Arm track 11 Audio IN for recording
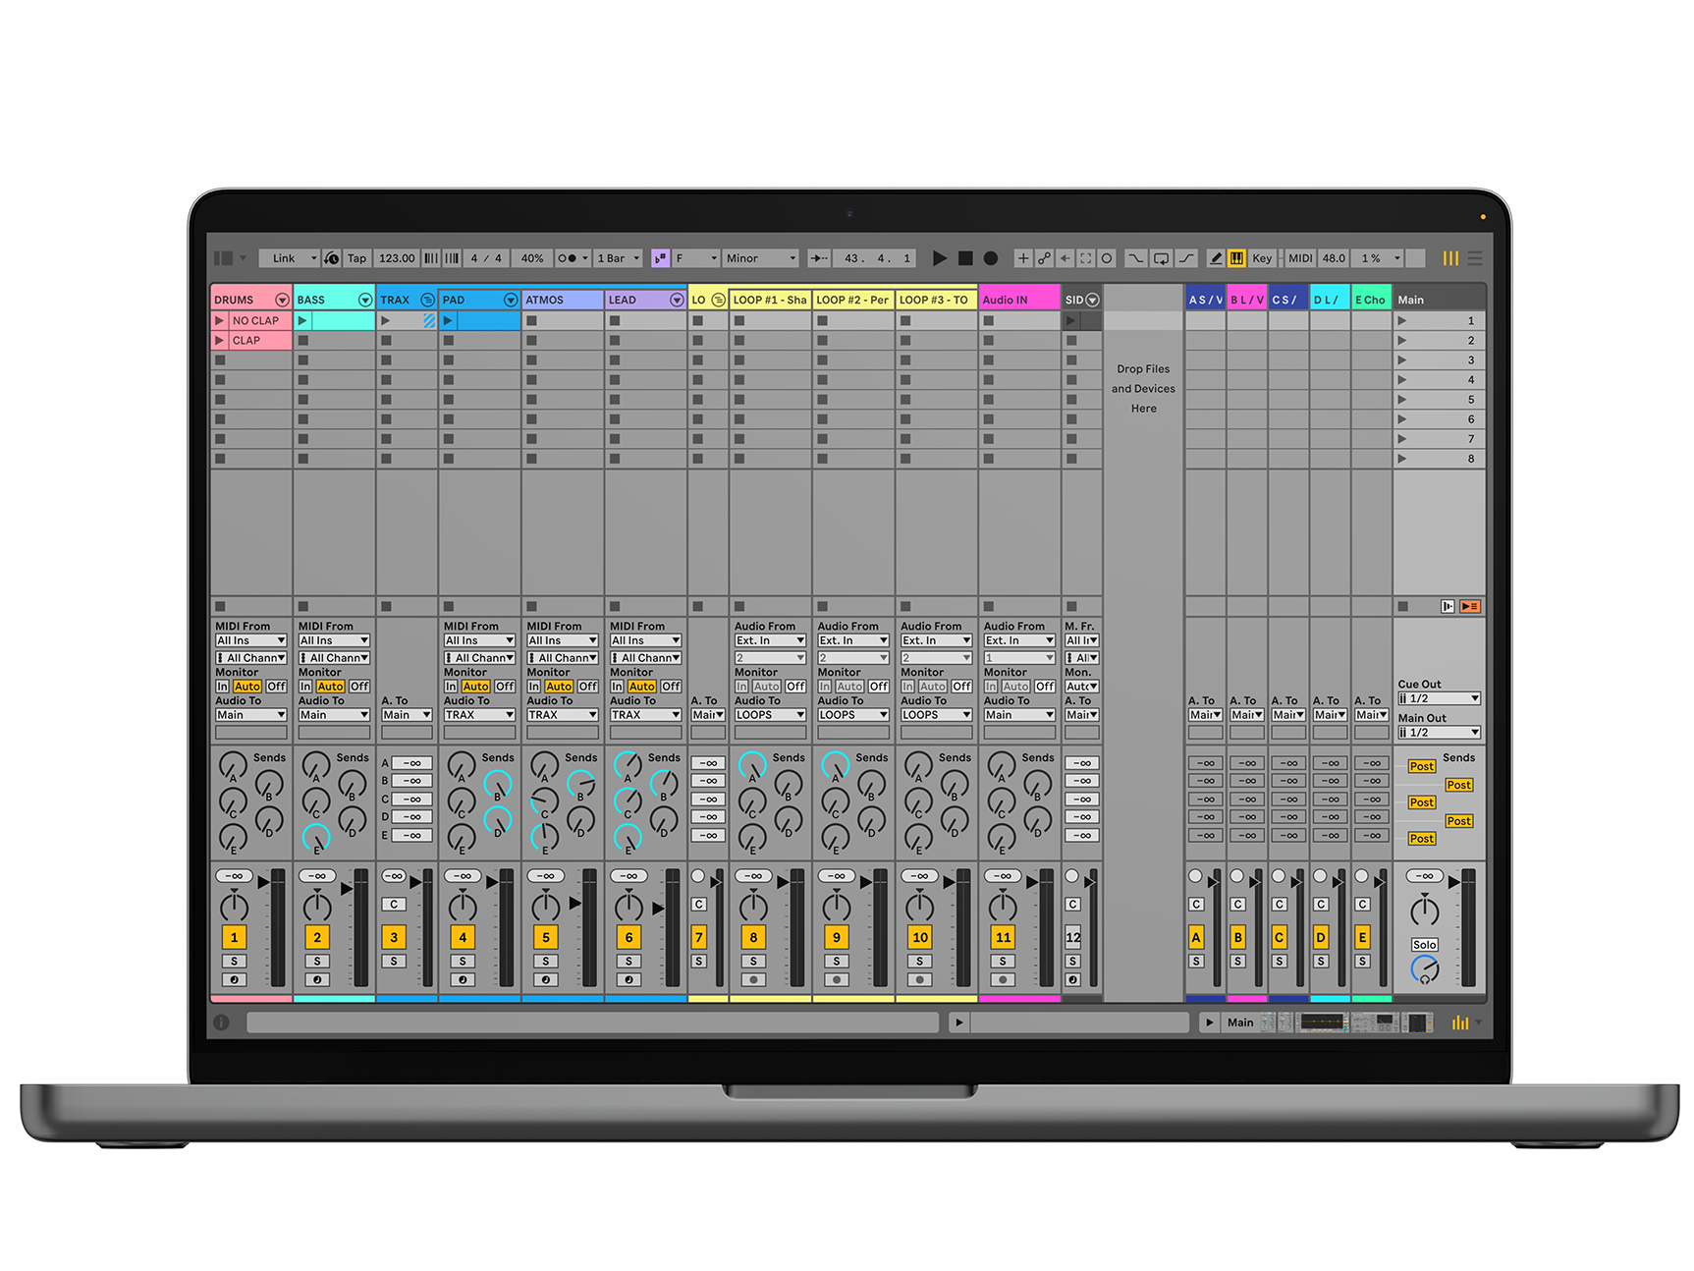 [x=1003, y=980]
